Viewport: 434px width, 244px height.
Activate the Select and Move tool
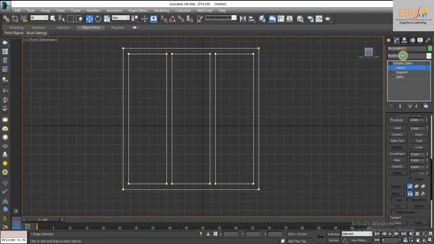click(x=89, y=19)
